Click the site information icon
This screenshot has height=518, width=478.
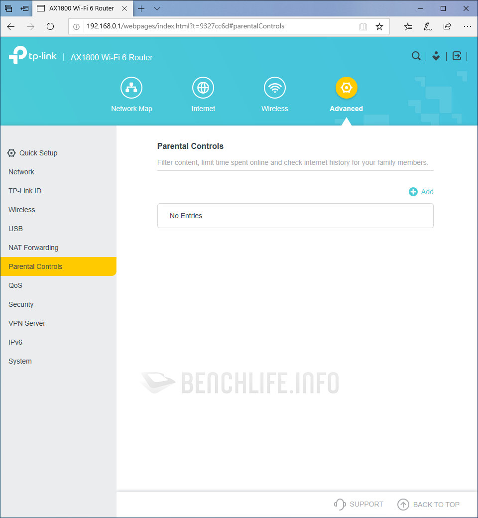coord(76,27)
